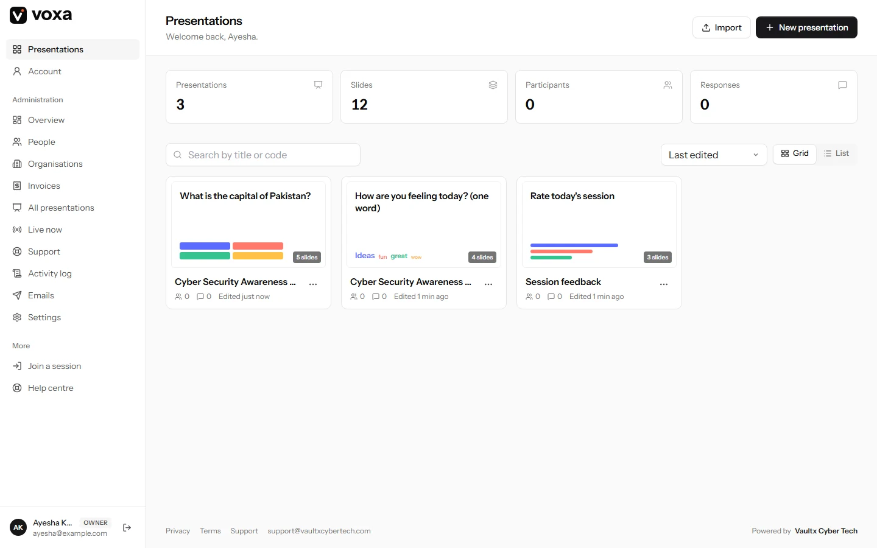Viewport: 877px width, 548px height.
Task: Switch to Grid view
Action: pos(795,153)
